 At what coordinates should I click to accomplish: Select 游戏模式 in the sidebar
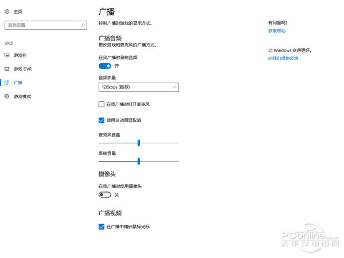(22, 96)
